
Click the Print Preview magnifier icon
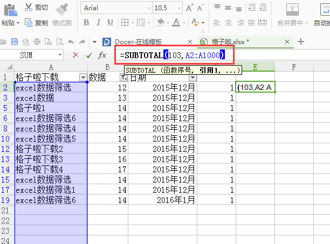click(x=59, y=42)
